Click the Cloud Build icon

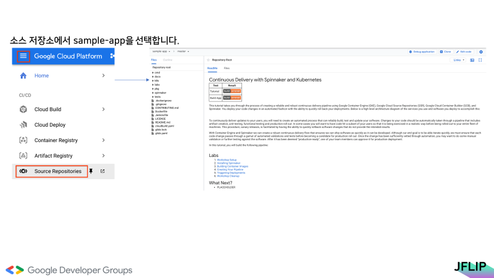tap(23, 109)
